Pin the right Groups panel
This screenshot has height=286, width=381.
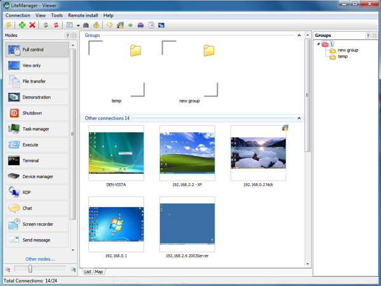coord(368,36)
